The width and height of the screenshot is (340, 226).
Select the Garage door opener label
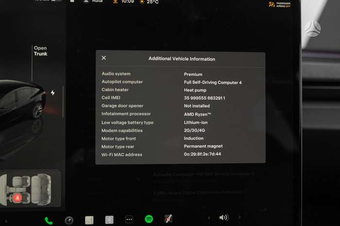coord(122,105)
